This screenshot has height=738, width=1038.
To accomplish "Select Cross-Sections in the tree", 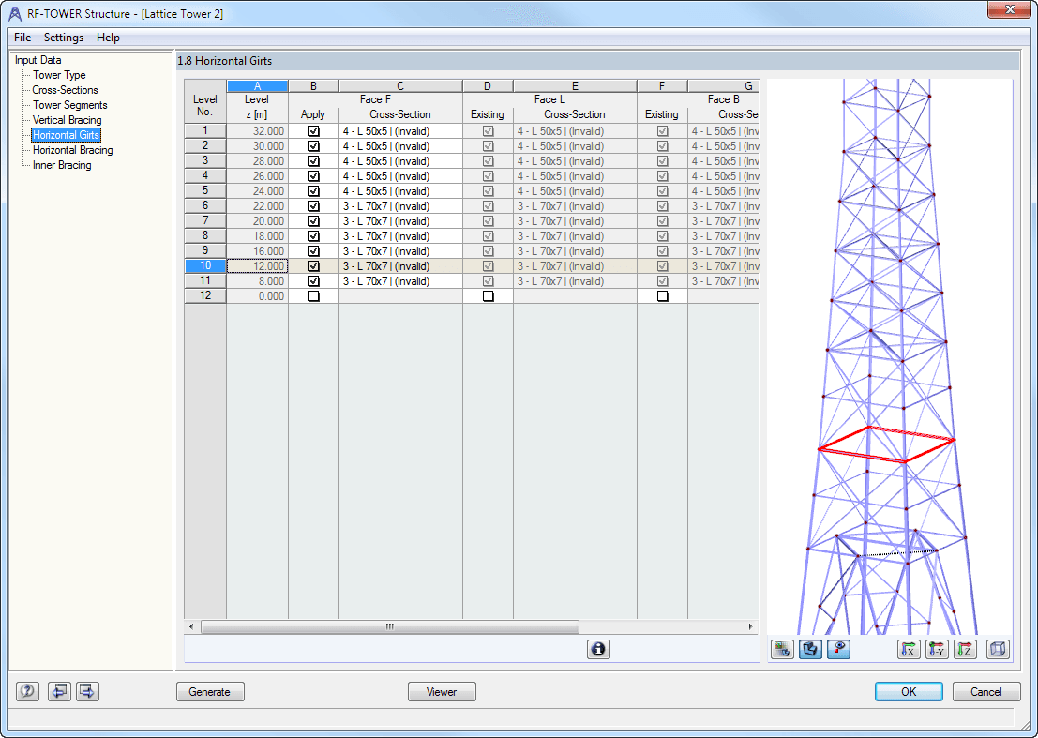I will click(x=65, y=90).
